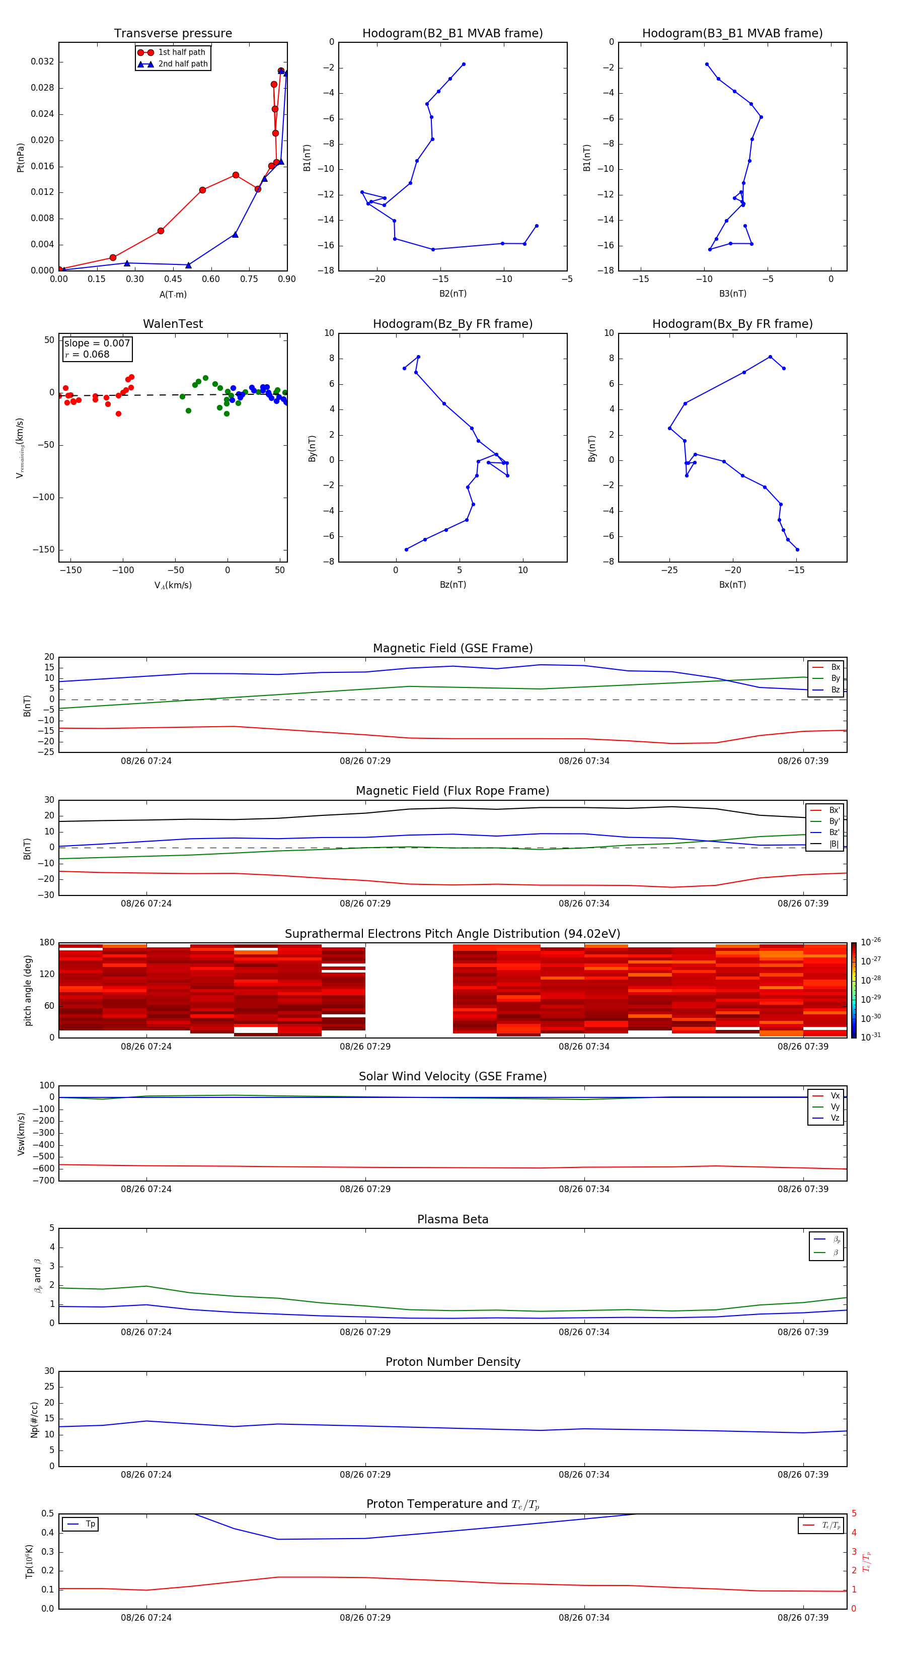906x1662 pixels.
Task: Click the white data gap in pitch angle spectrogram
Action: tap(409, 990)
